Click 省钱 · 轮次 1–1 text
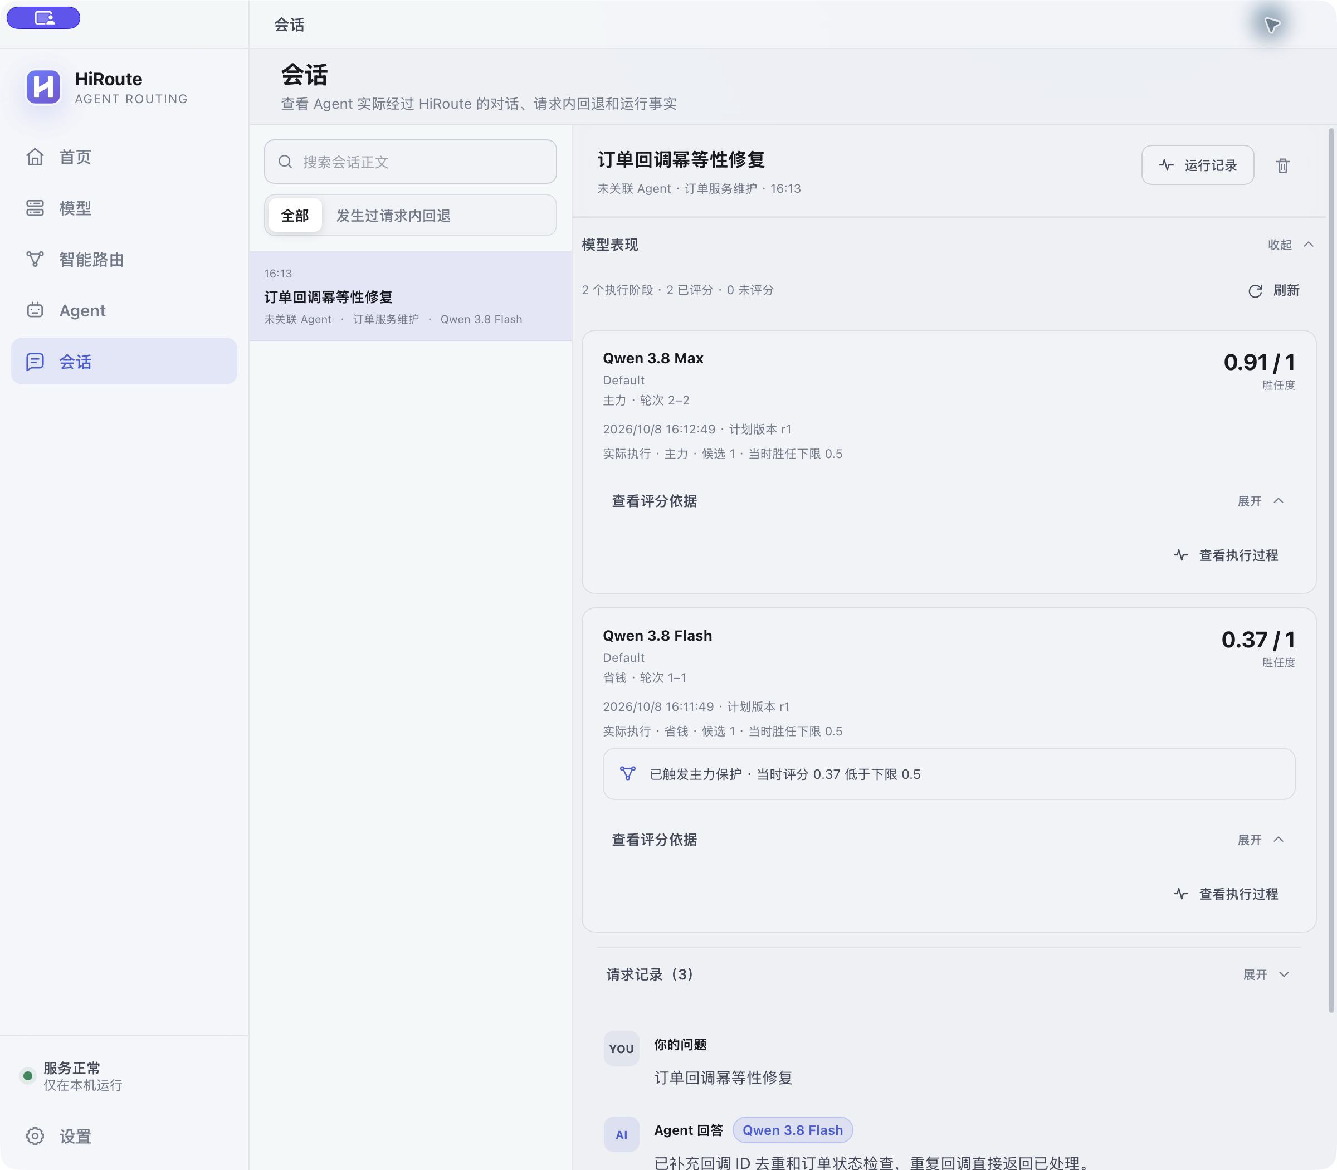 [645, 677]
